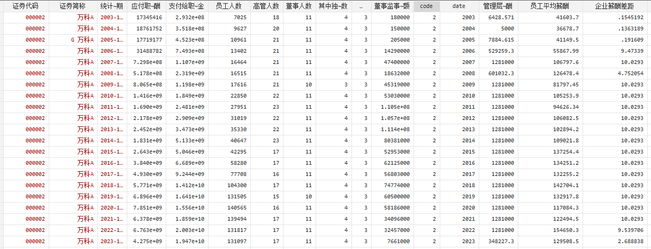Click the 员工平均薪酬 column header
Image resolution: width=651 pixels, height=249 pixels.
coord(549,6)
